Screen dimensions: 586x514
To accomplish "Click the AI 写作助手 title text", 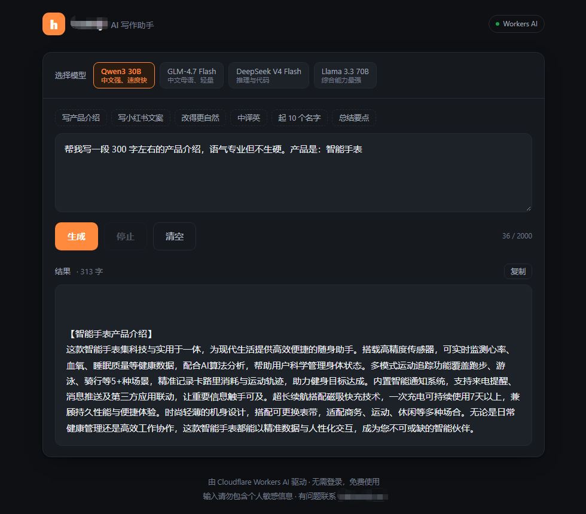I will 132,25.
